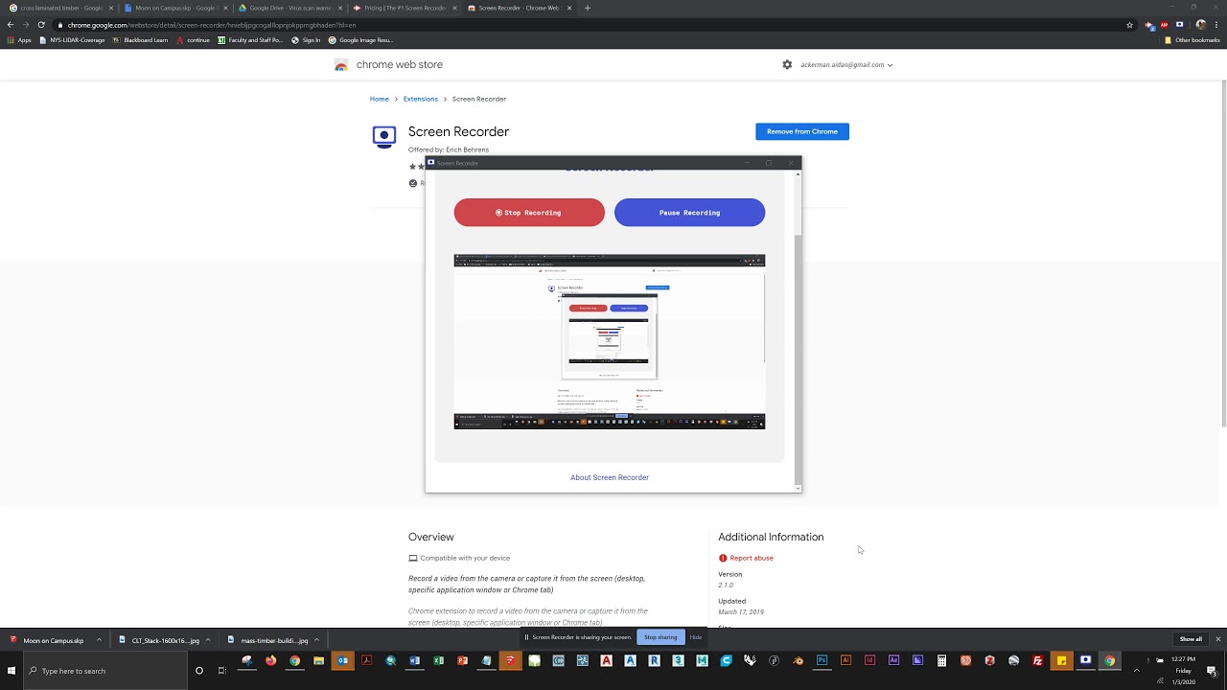Open a new Chrome tab
Screen dimensions: 1227x690
(x=588, y=8)
